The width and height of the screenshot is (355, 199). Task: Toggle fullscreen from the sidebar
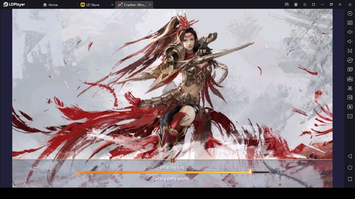350,51
